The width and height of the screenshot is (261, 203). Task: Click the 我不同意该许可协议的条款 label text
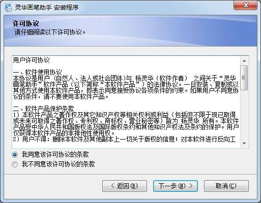click(x=58, y=164)
